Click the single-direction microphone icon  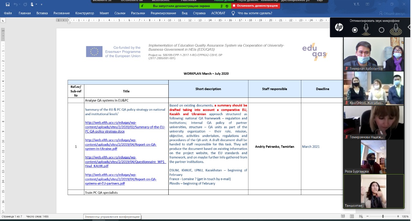(366, 30)
